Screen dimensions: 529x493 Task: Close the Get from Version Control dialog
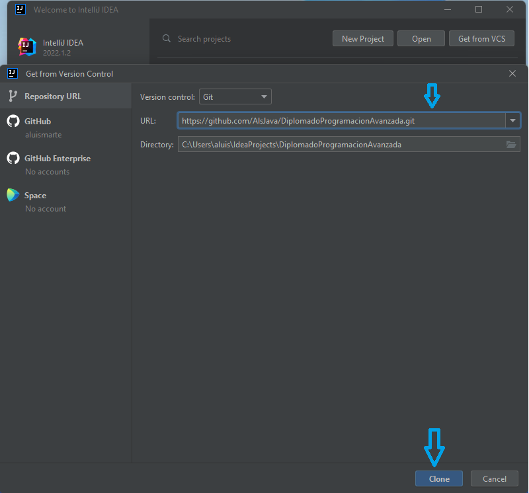click(x=512, y=73)
